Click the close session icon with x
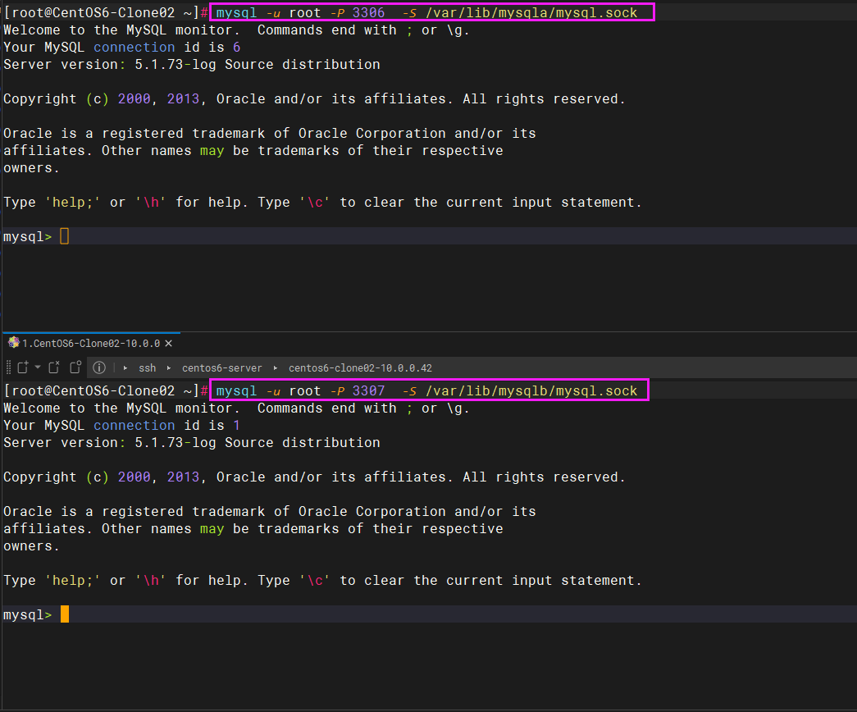Viewport: 857px width, 712px height. pyautogui.click(x=54, y=367)
